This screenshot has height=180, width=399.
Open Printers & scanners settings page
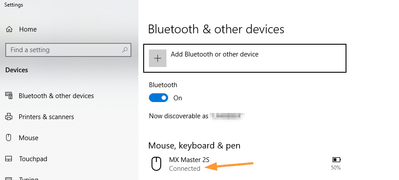(x=46, y=117)
